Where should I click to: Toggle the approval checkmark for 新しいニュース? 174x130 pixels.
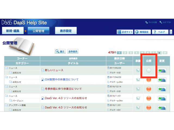tap(138, 71)
